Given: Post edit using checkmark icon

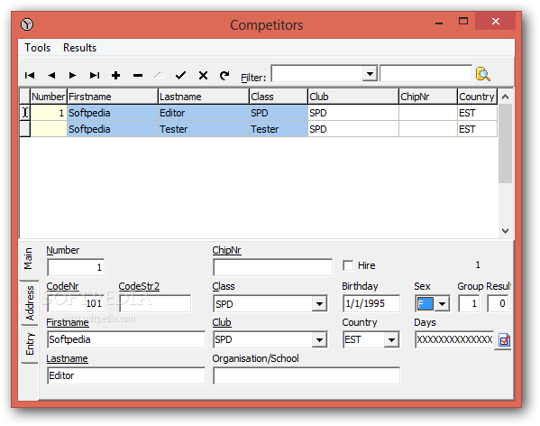Looking at the screenshot, I should coord(181,75).
